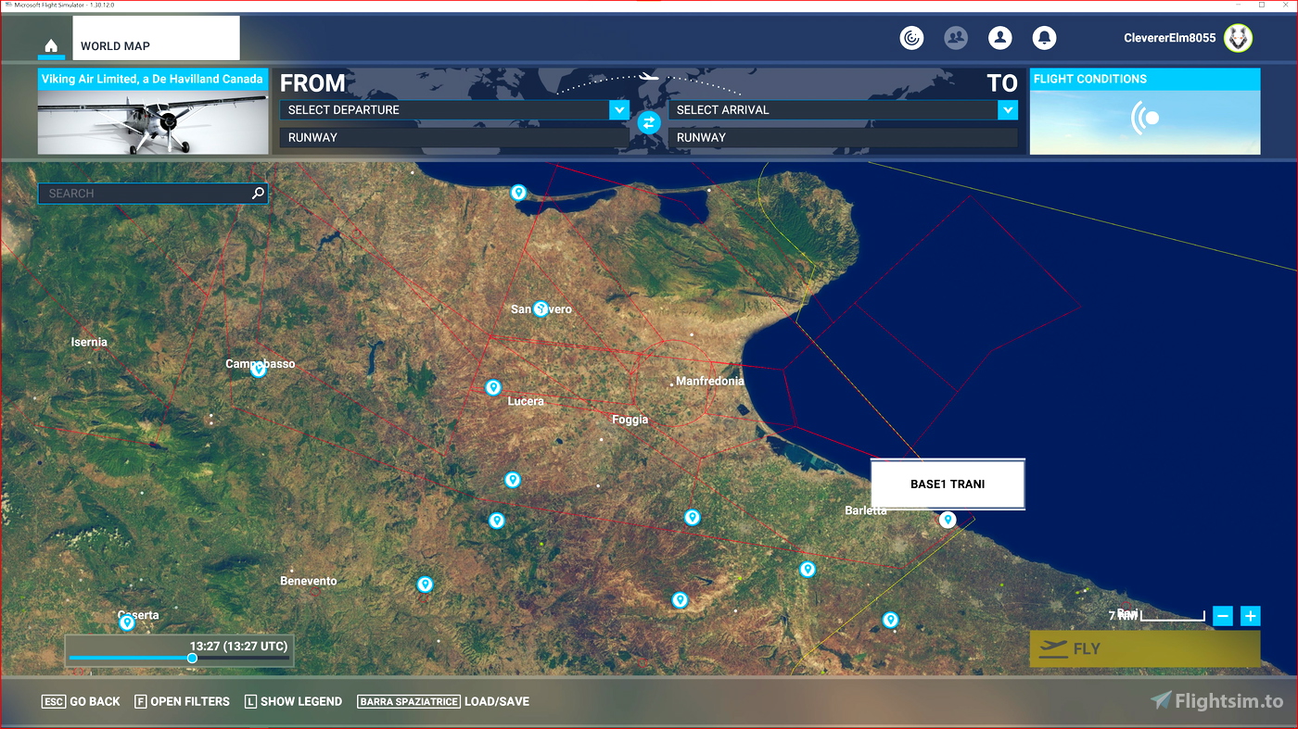
Task: Click Barra Spaziatrice Load/Save
Action: click(x=443, y=701)
